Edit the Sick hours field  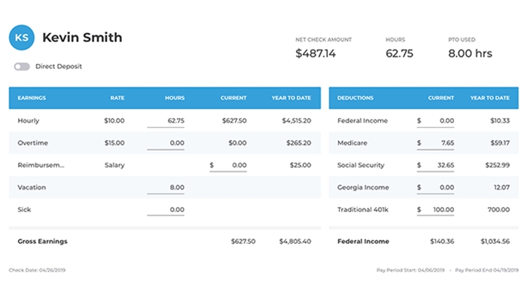point(166,209)
